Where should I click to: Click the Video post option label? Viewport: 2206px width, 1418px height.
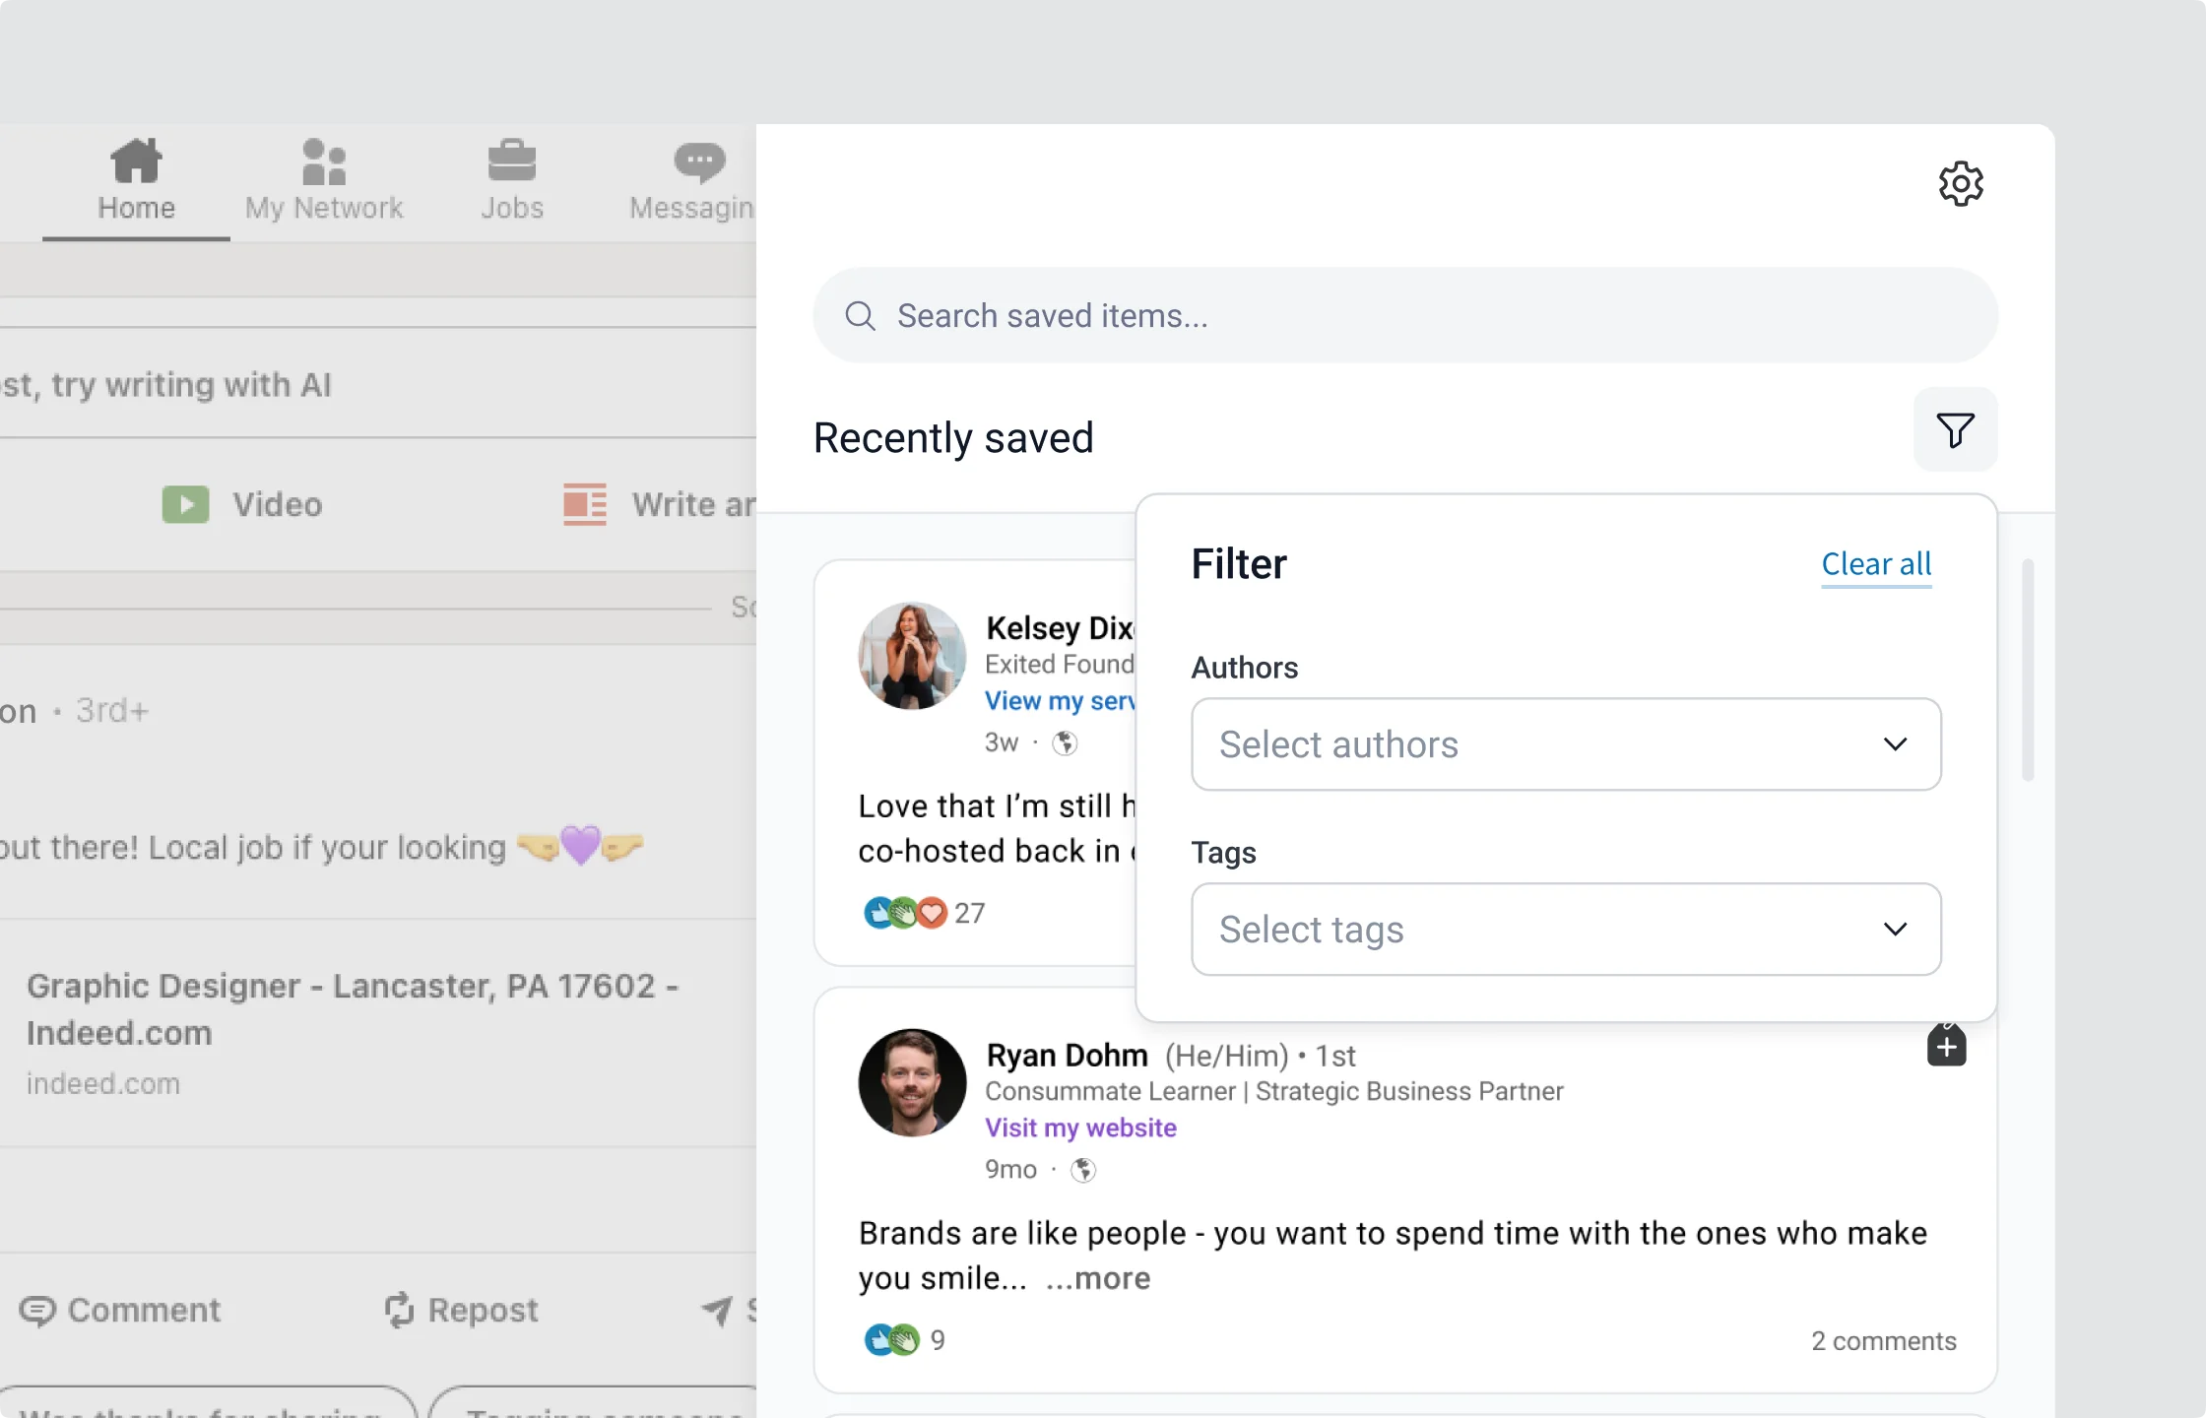pyautogui.click(x=277, y=504)
